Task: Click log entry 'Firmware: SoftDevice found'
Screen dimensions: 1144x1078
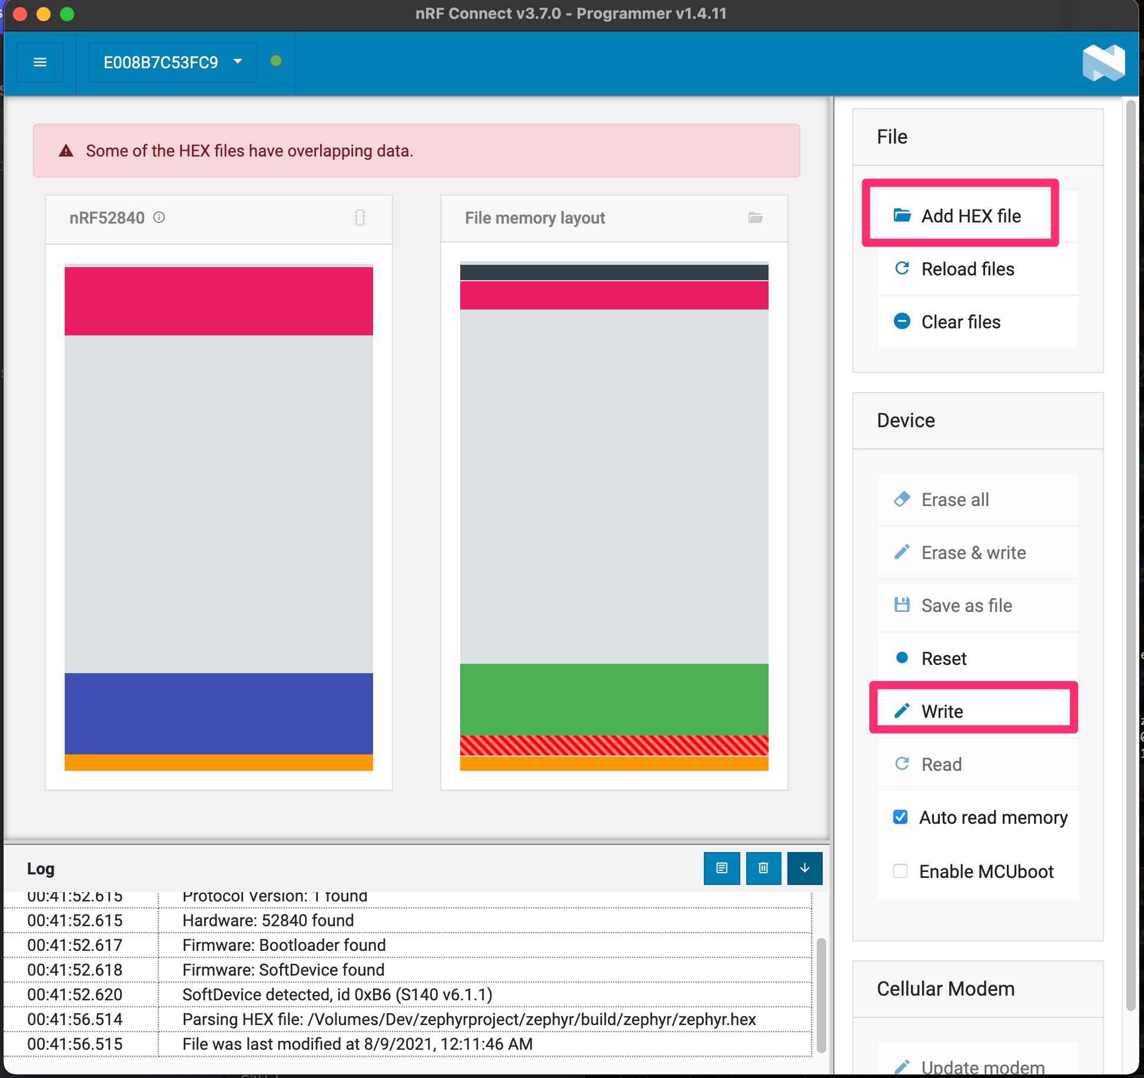Action: (x=284, y=970)
